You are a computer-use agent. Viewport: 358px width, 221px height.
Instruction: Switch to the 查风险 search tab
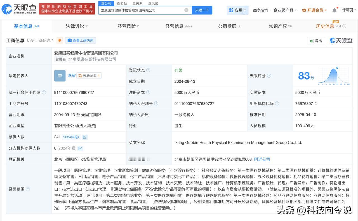153,3
